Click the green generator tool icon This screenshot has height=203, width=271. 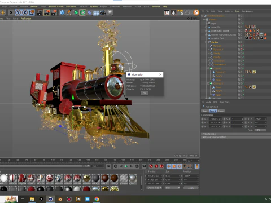click(76, 12)
